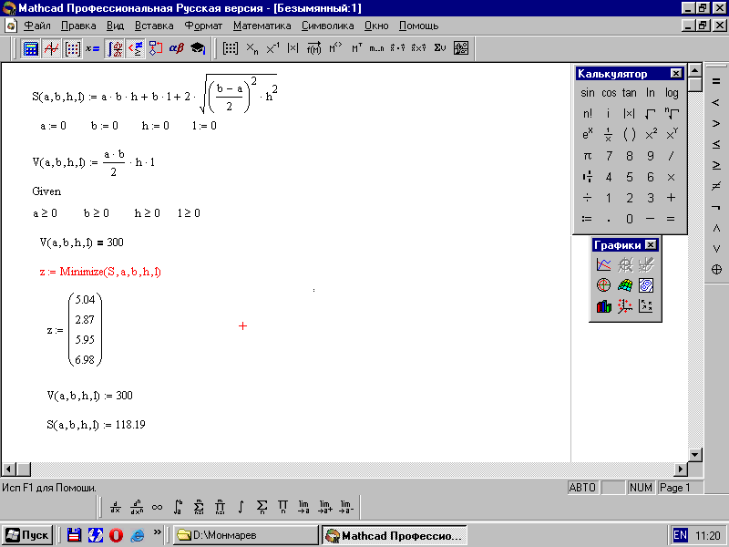The image size is (729, 547).
Task: Insert matrix inverse X⁻¹ operator
Action: [x=272, y=48]
